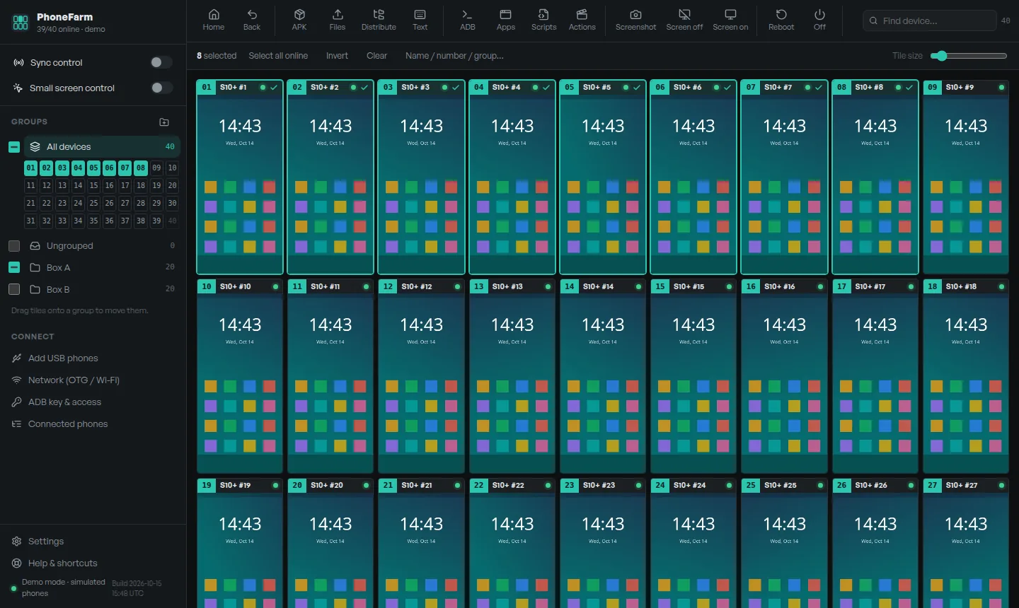Open the Text input tool

[x=420, y=21]
